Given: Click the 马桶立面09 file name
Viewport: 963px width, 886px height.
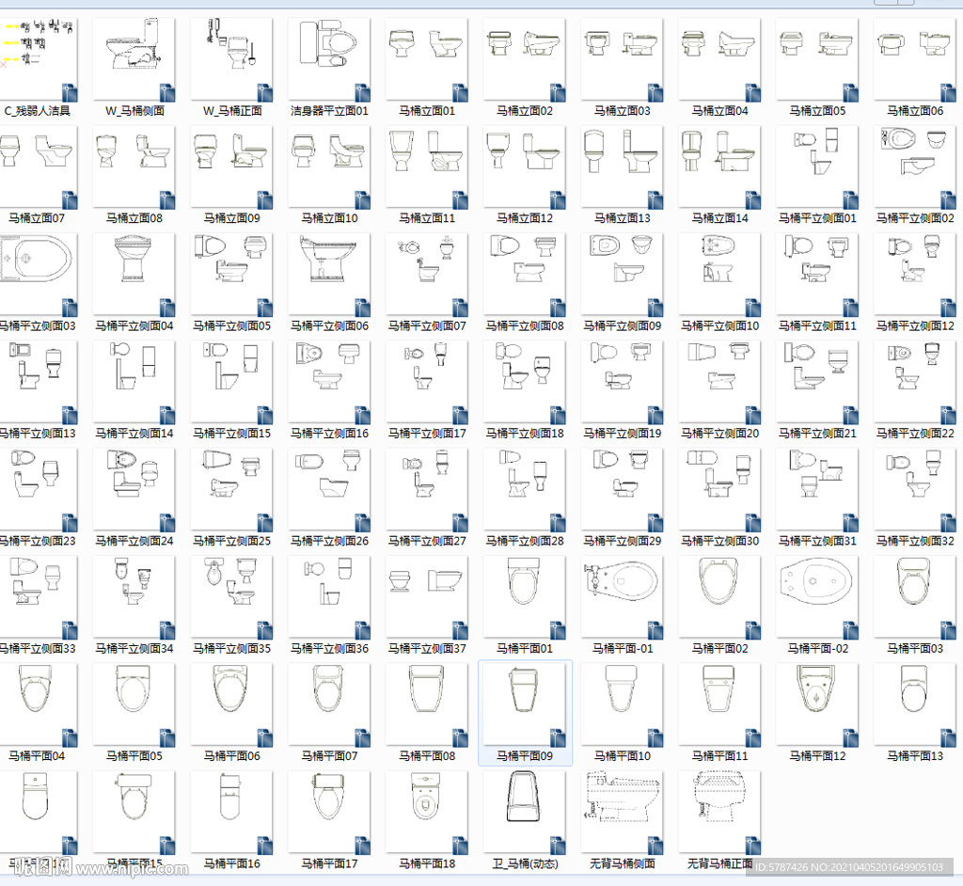Looking at the screenshot, I should pyautogui.click(x=232, y=218).
